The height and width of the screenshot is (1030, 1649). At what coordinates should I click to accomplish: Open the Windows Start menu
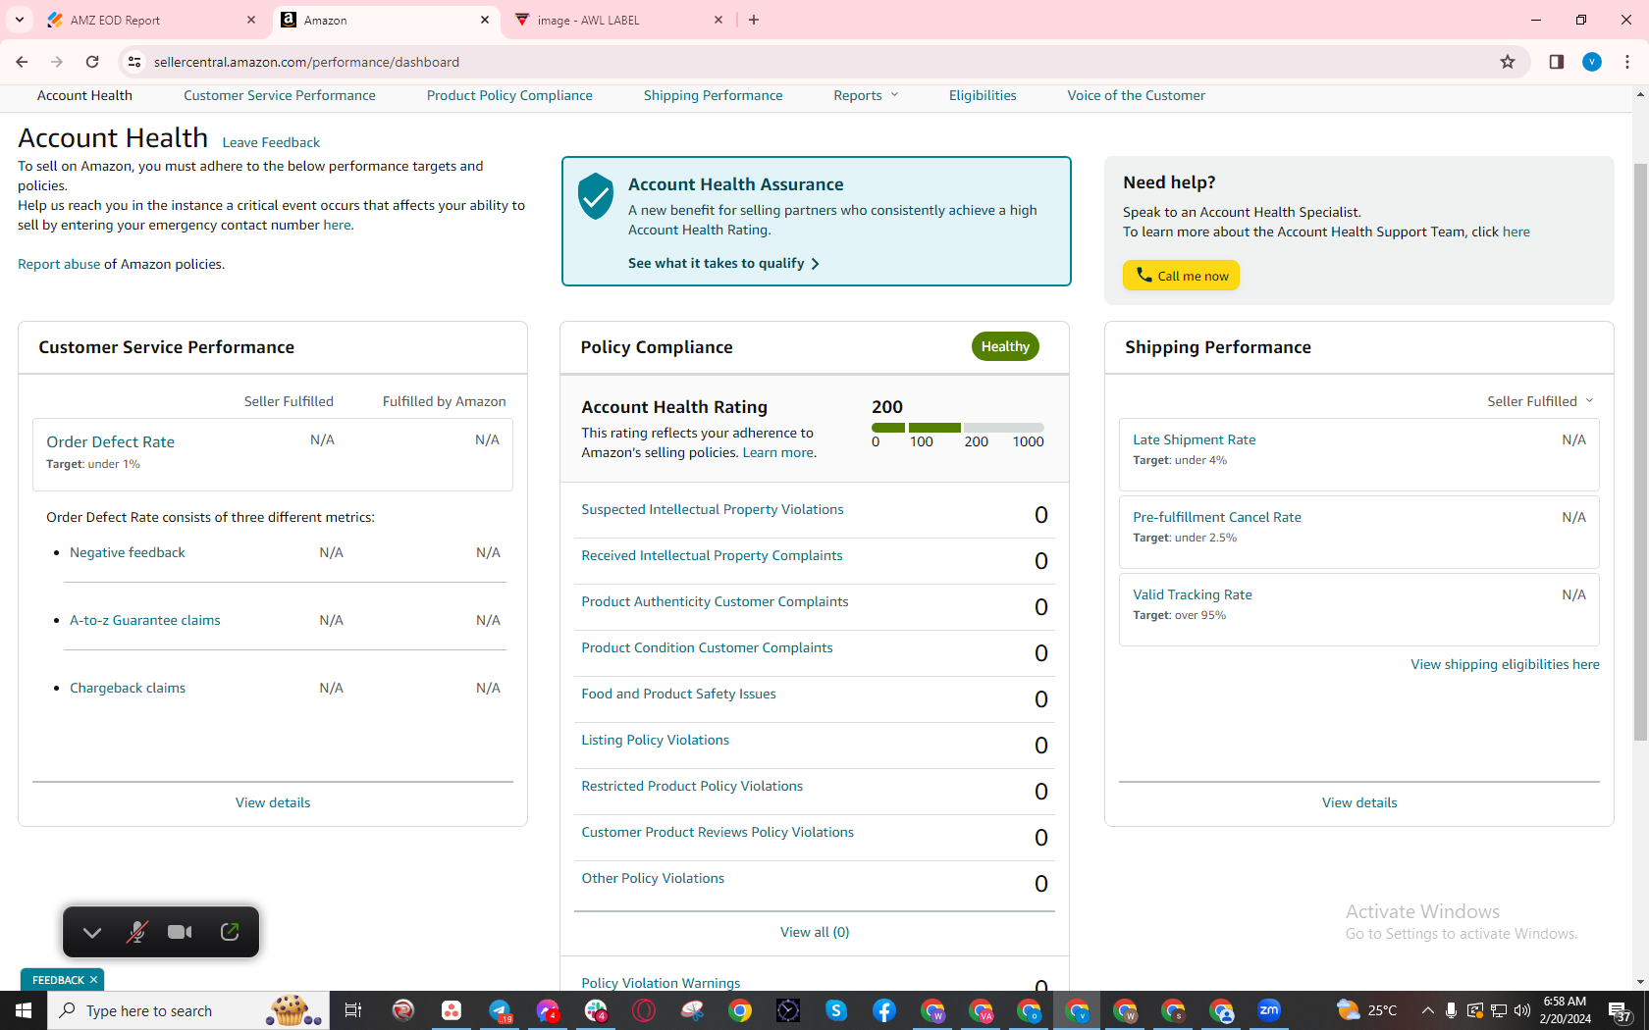(24, 1010)
